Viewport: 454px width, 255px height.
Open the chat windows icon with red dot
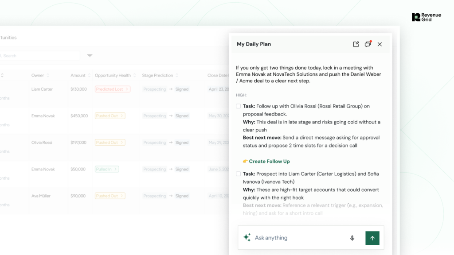coord(368,44)
